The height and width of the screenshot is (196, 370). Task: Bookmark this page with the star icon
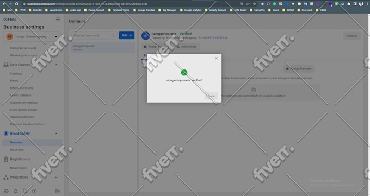coord(254,4)
